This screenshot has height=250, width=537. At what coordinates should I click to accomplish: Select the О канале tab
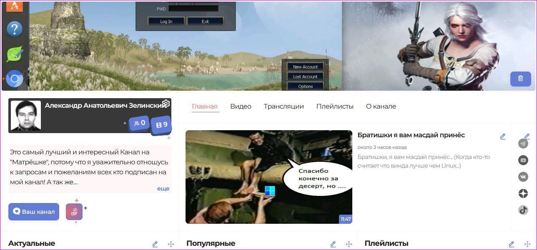(381, 106)
